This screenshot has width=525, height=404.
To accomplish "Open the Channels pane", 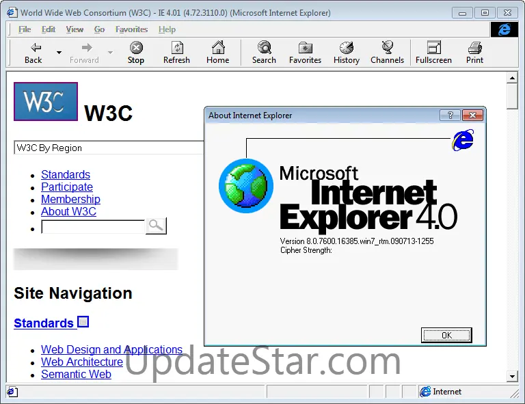I will (388, 53).
